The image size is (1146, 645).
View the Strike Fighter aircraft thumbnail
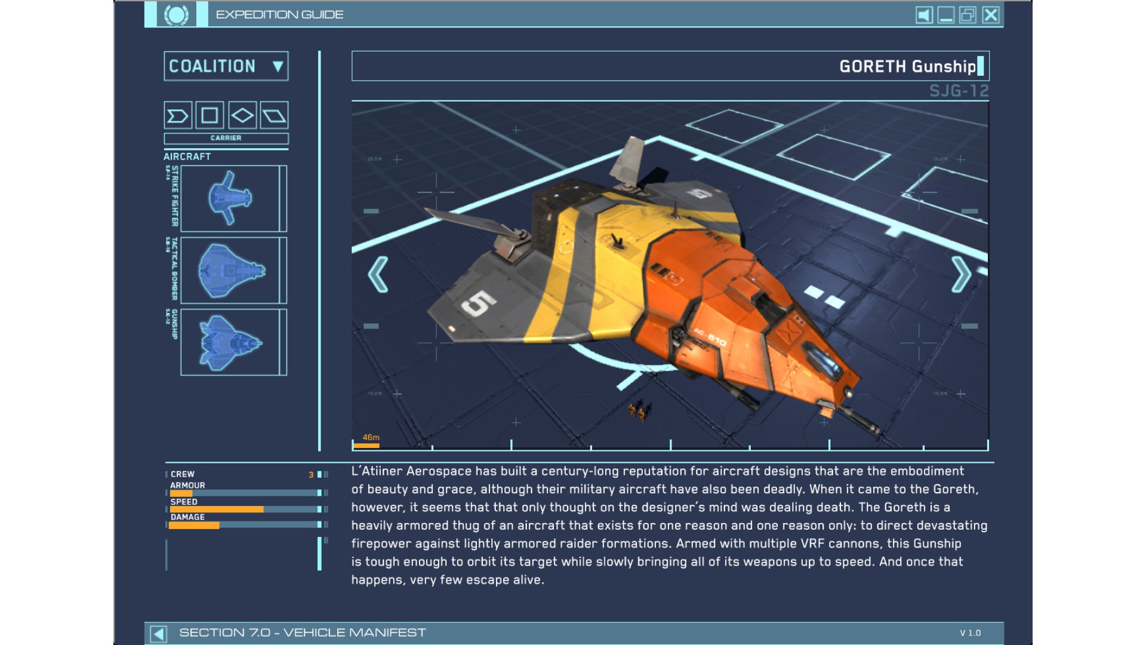pyautogui.click(x=230, y=198)
